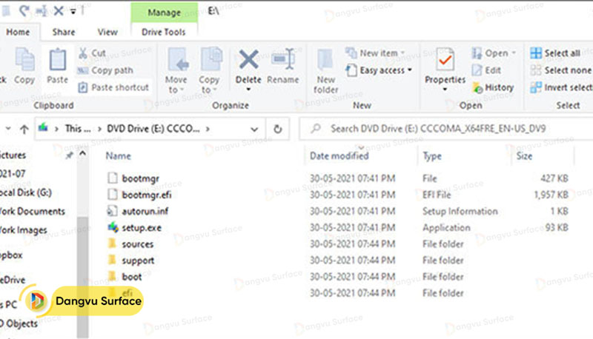Click DVD Drive (E:) breadcrumb segment
This screenshot has width=593, height=339.
pos(153,129)
